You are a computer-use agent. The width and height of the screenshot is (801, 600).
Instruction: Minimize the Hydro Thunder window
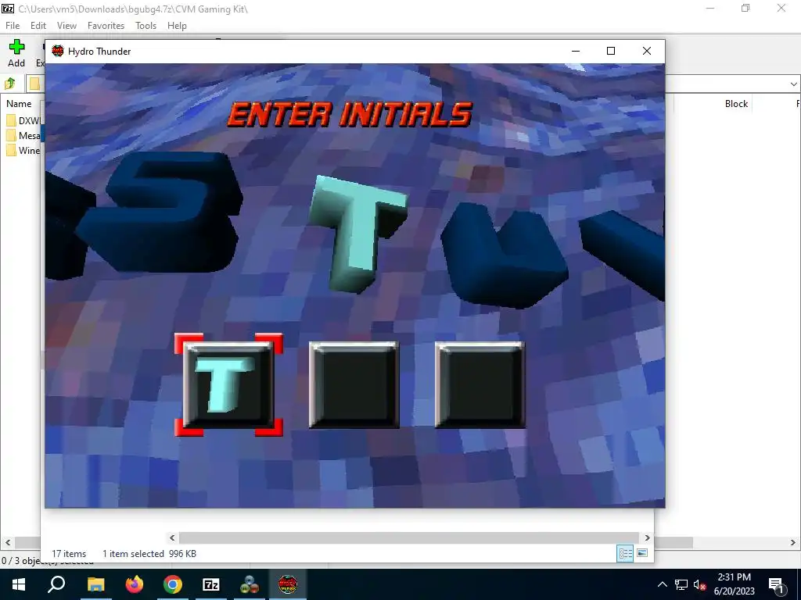coord(576,51)
